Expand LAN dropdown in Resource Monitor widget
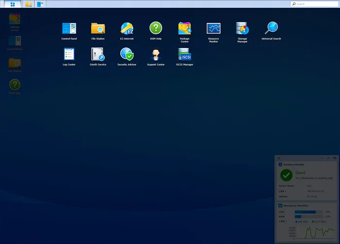This screenshot has height=244, width=340. tap(283, 222)
